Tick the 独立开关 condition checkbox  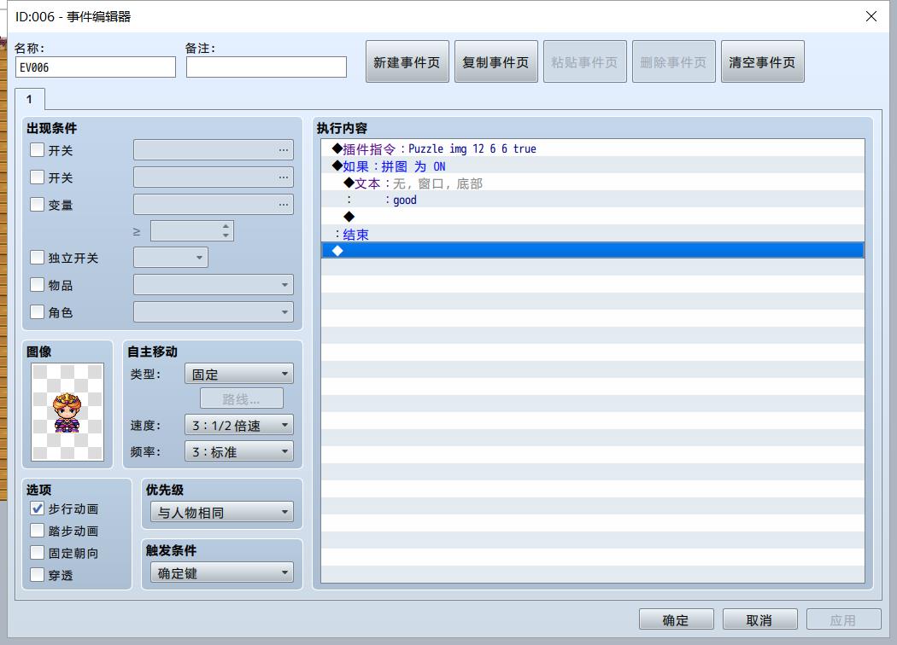pyautogui.click(x=38, y=258)
